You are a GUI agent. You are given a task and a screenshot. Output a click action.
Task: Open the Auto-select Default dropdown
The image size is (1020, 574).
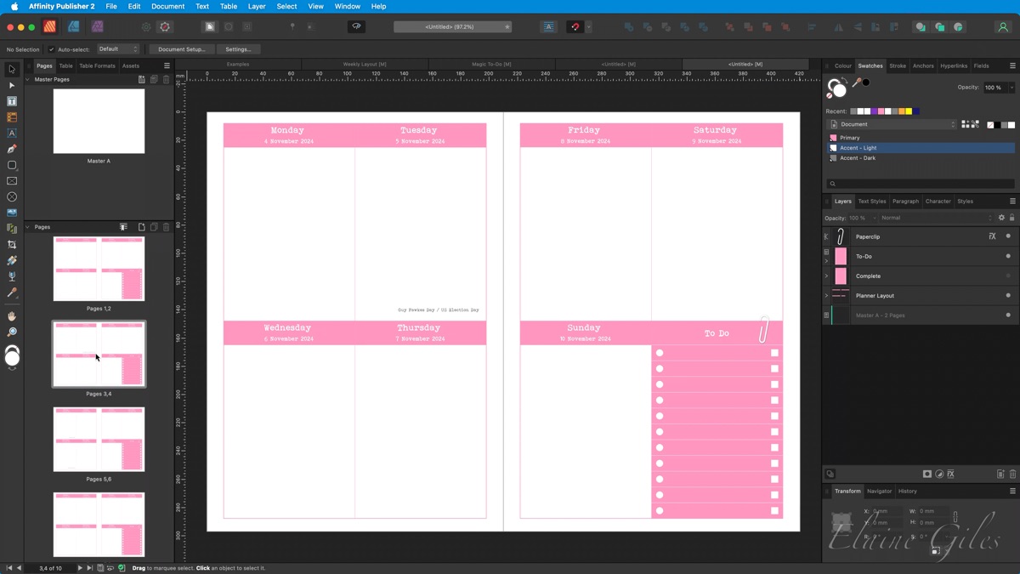(x=118, y=49)
